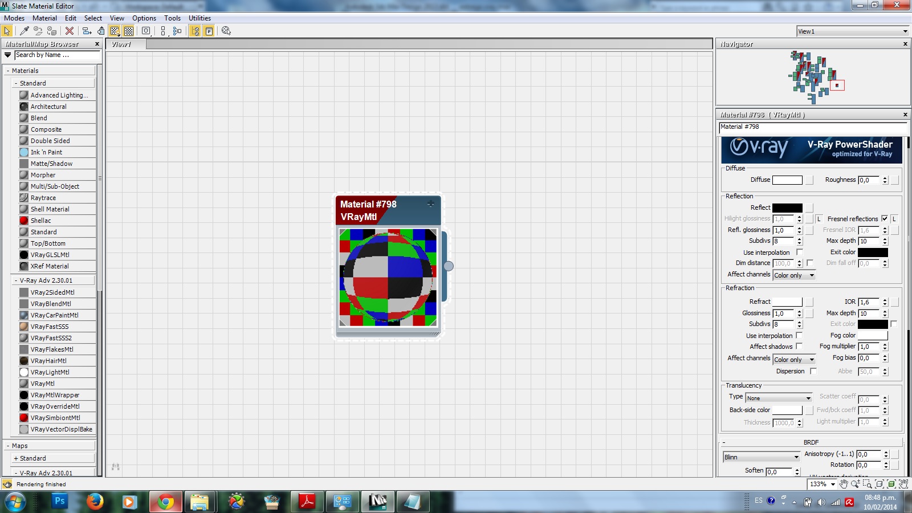Image resolution: width=912 pixels, height=513 pixels.
Task: Toggle refraction Exit color checkbox
Action: click(x=894, y=324)
